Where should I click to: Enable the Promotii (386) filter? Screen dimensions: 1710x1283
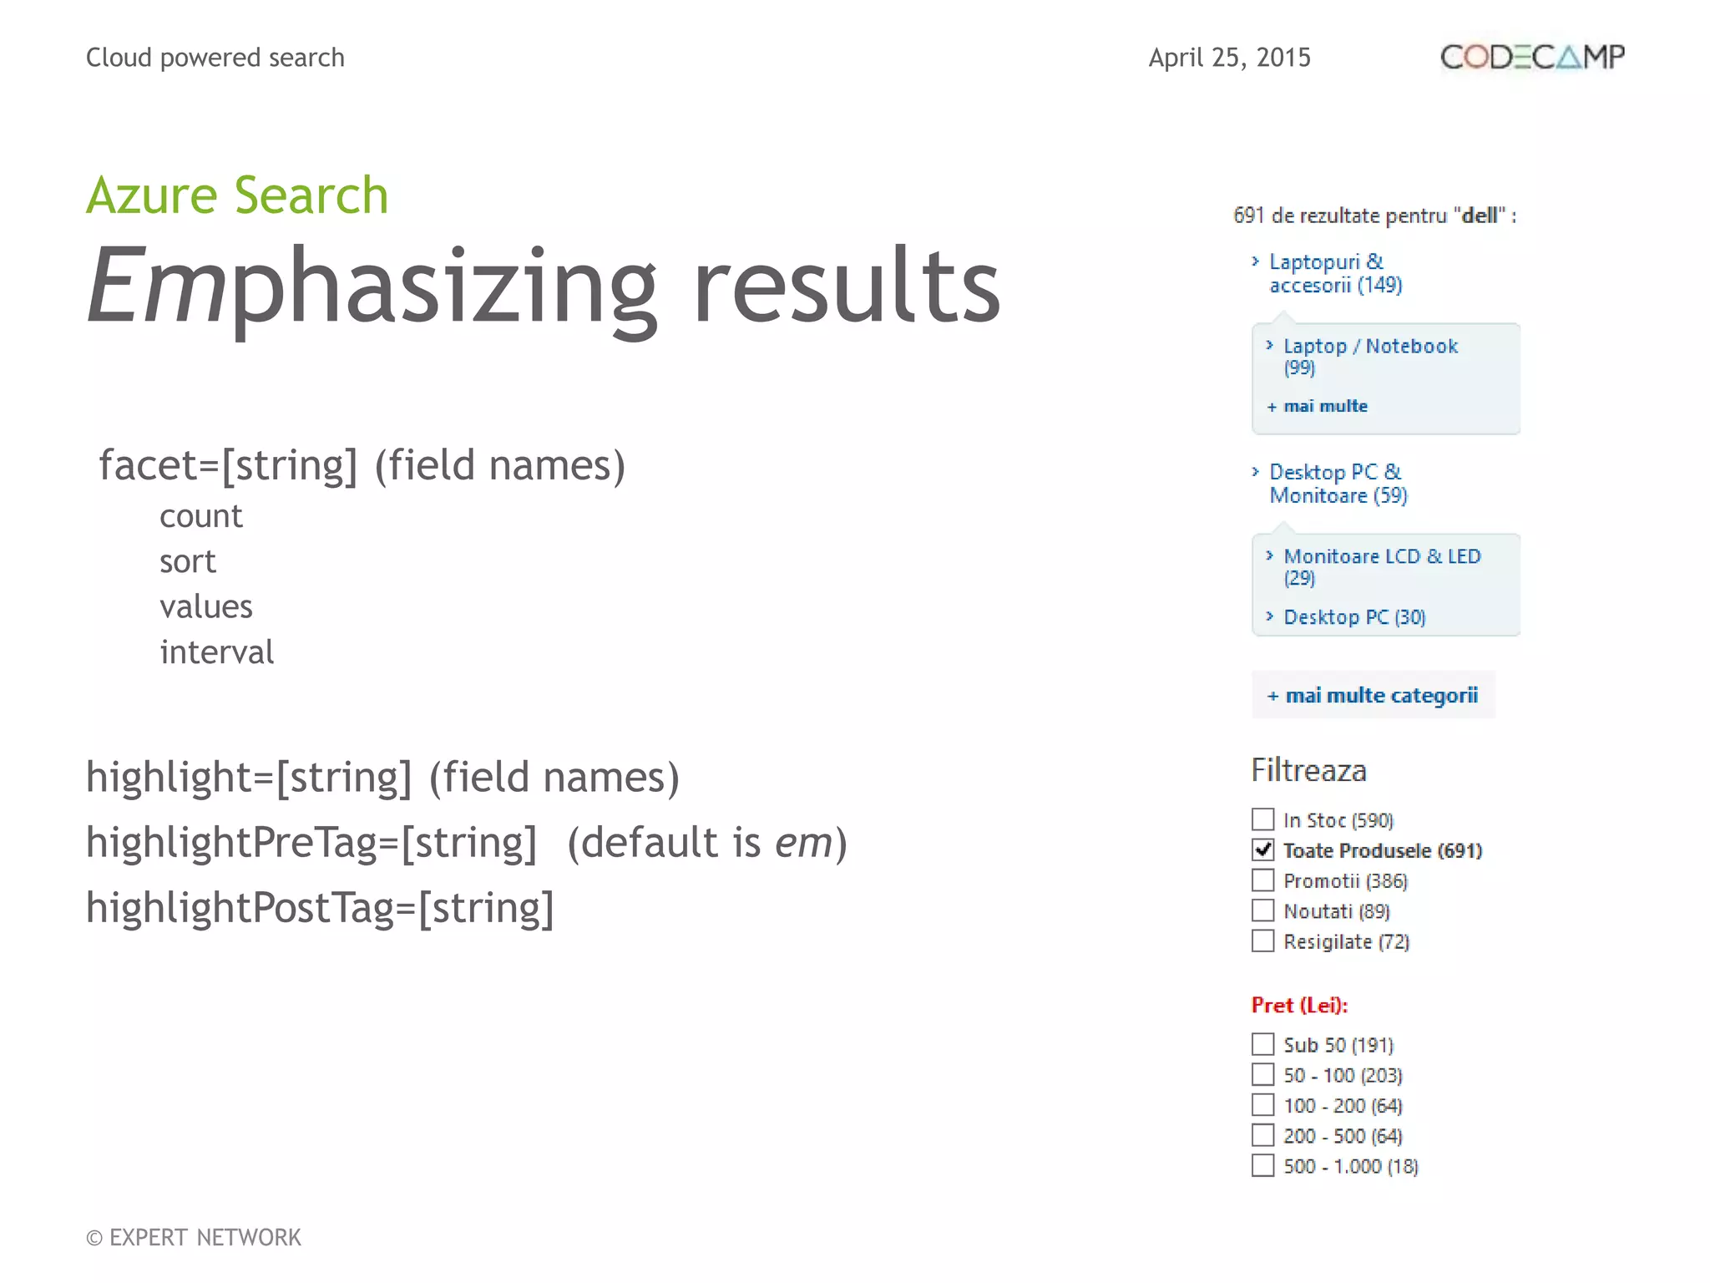[1263, 880]
